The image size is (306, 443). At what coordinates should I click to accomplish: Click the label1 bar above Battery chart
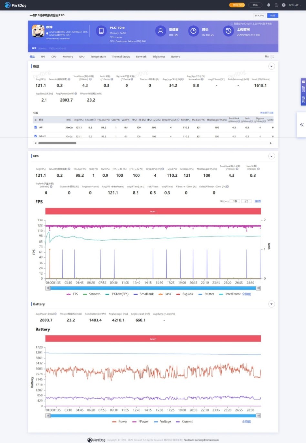pyautogui.click(x=153, y=339)
